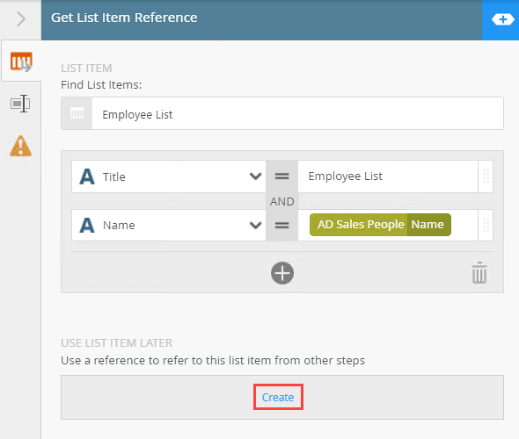
Task: Delete the filter with trash icon
Action: click(x=479, y=272)
